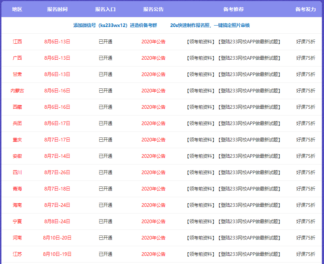Open 已开通 registration entry for 内蒙古
The image size is (324, 264).
coord(105,91)
